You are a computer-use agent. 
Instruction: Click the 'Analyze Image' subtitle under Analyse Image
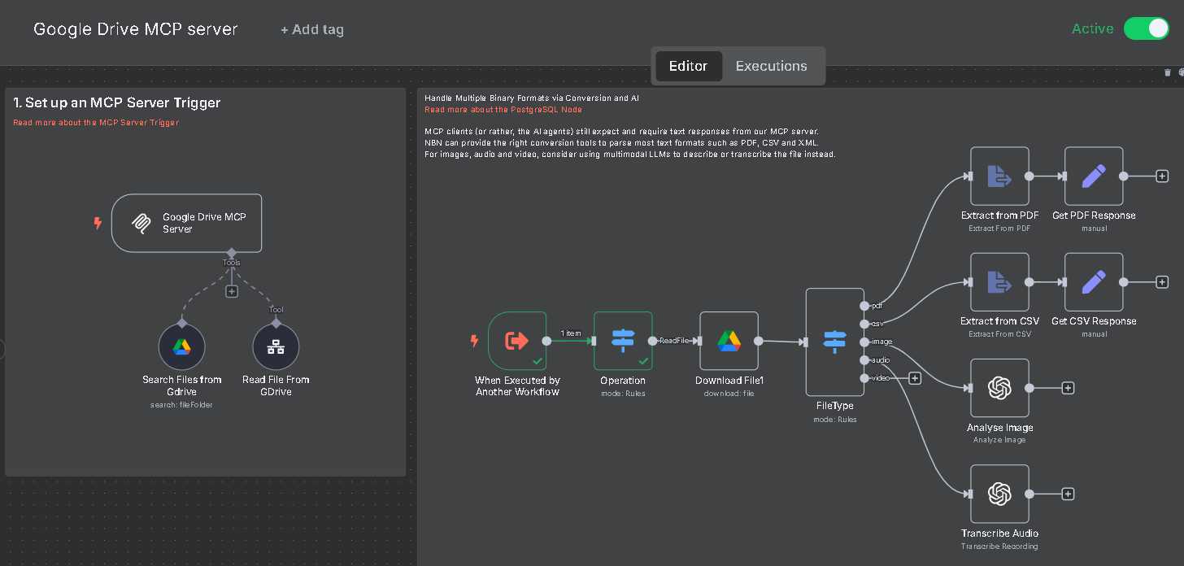click(x=999, y=440)
